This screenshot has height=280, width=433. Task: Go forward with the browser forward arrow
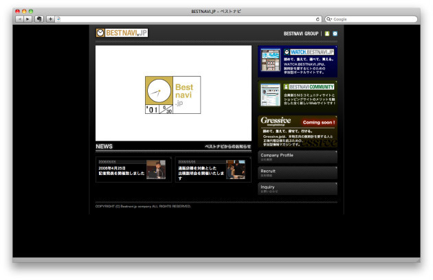pyautogui.click(x=27, y=19)
